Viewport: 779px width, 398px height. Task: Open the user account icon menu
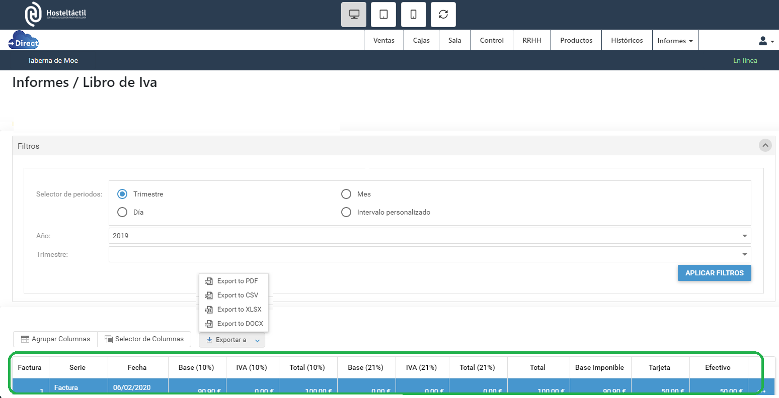766,41
